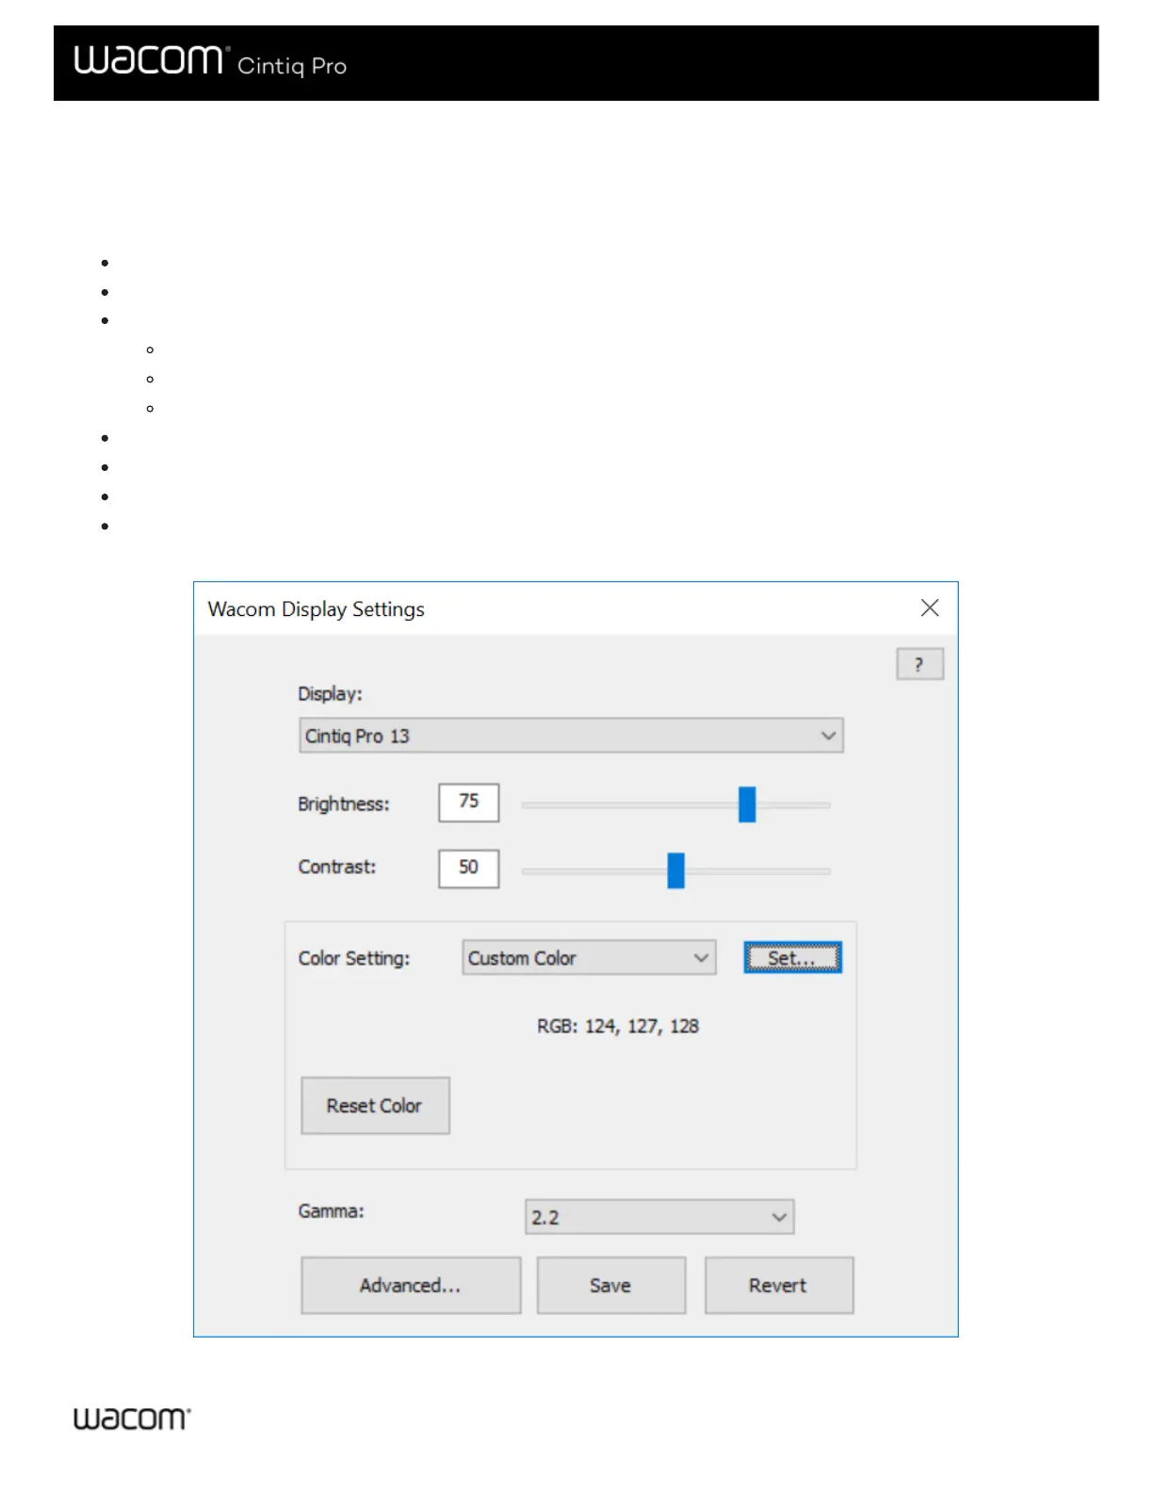
Task: Open the Advanced... settings
Action: pos(411,1286)
